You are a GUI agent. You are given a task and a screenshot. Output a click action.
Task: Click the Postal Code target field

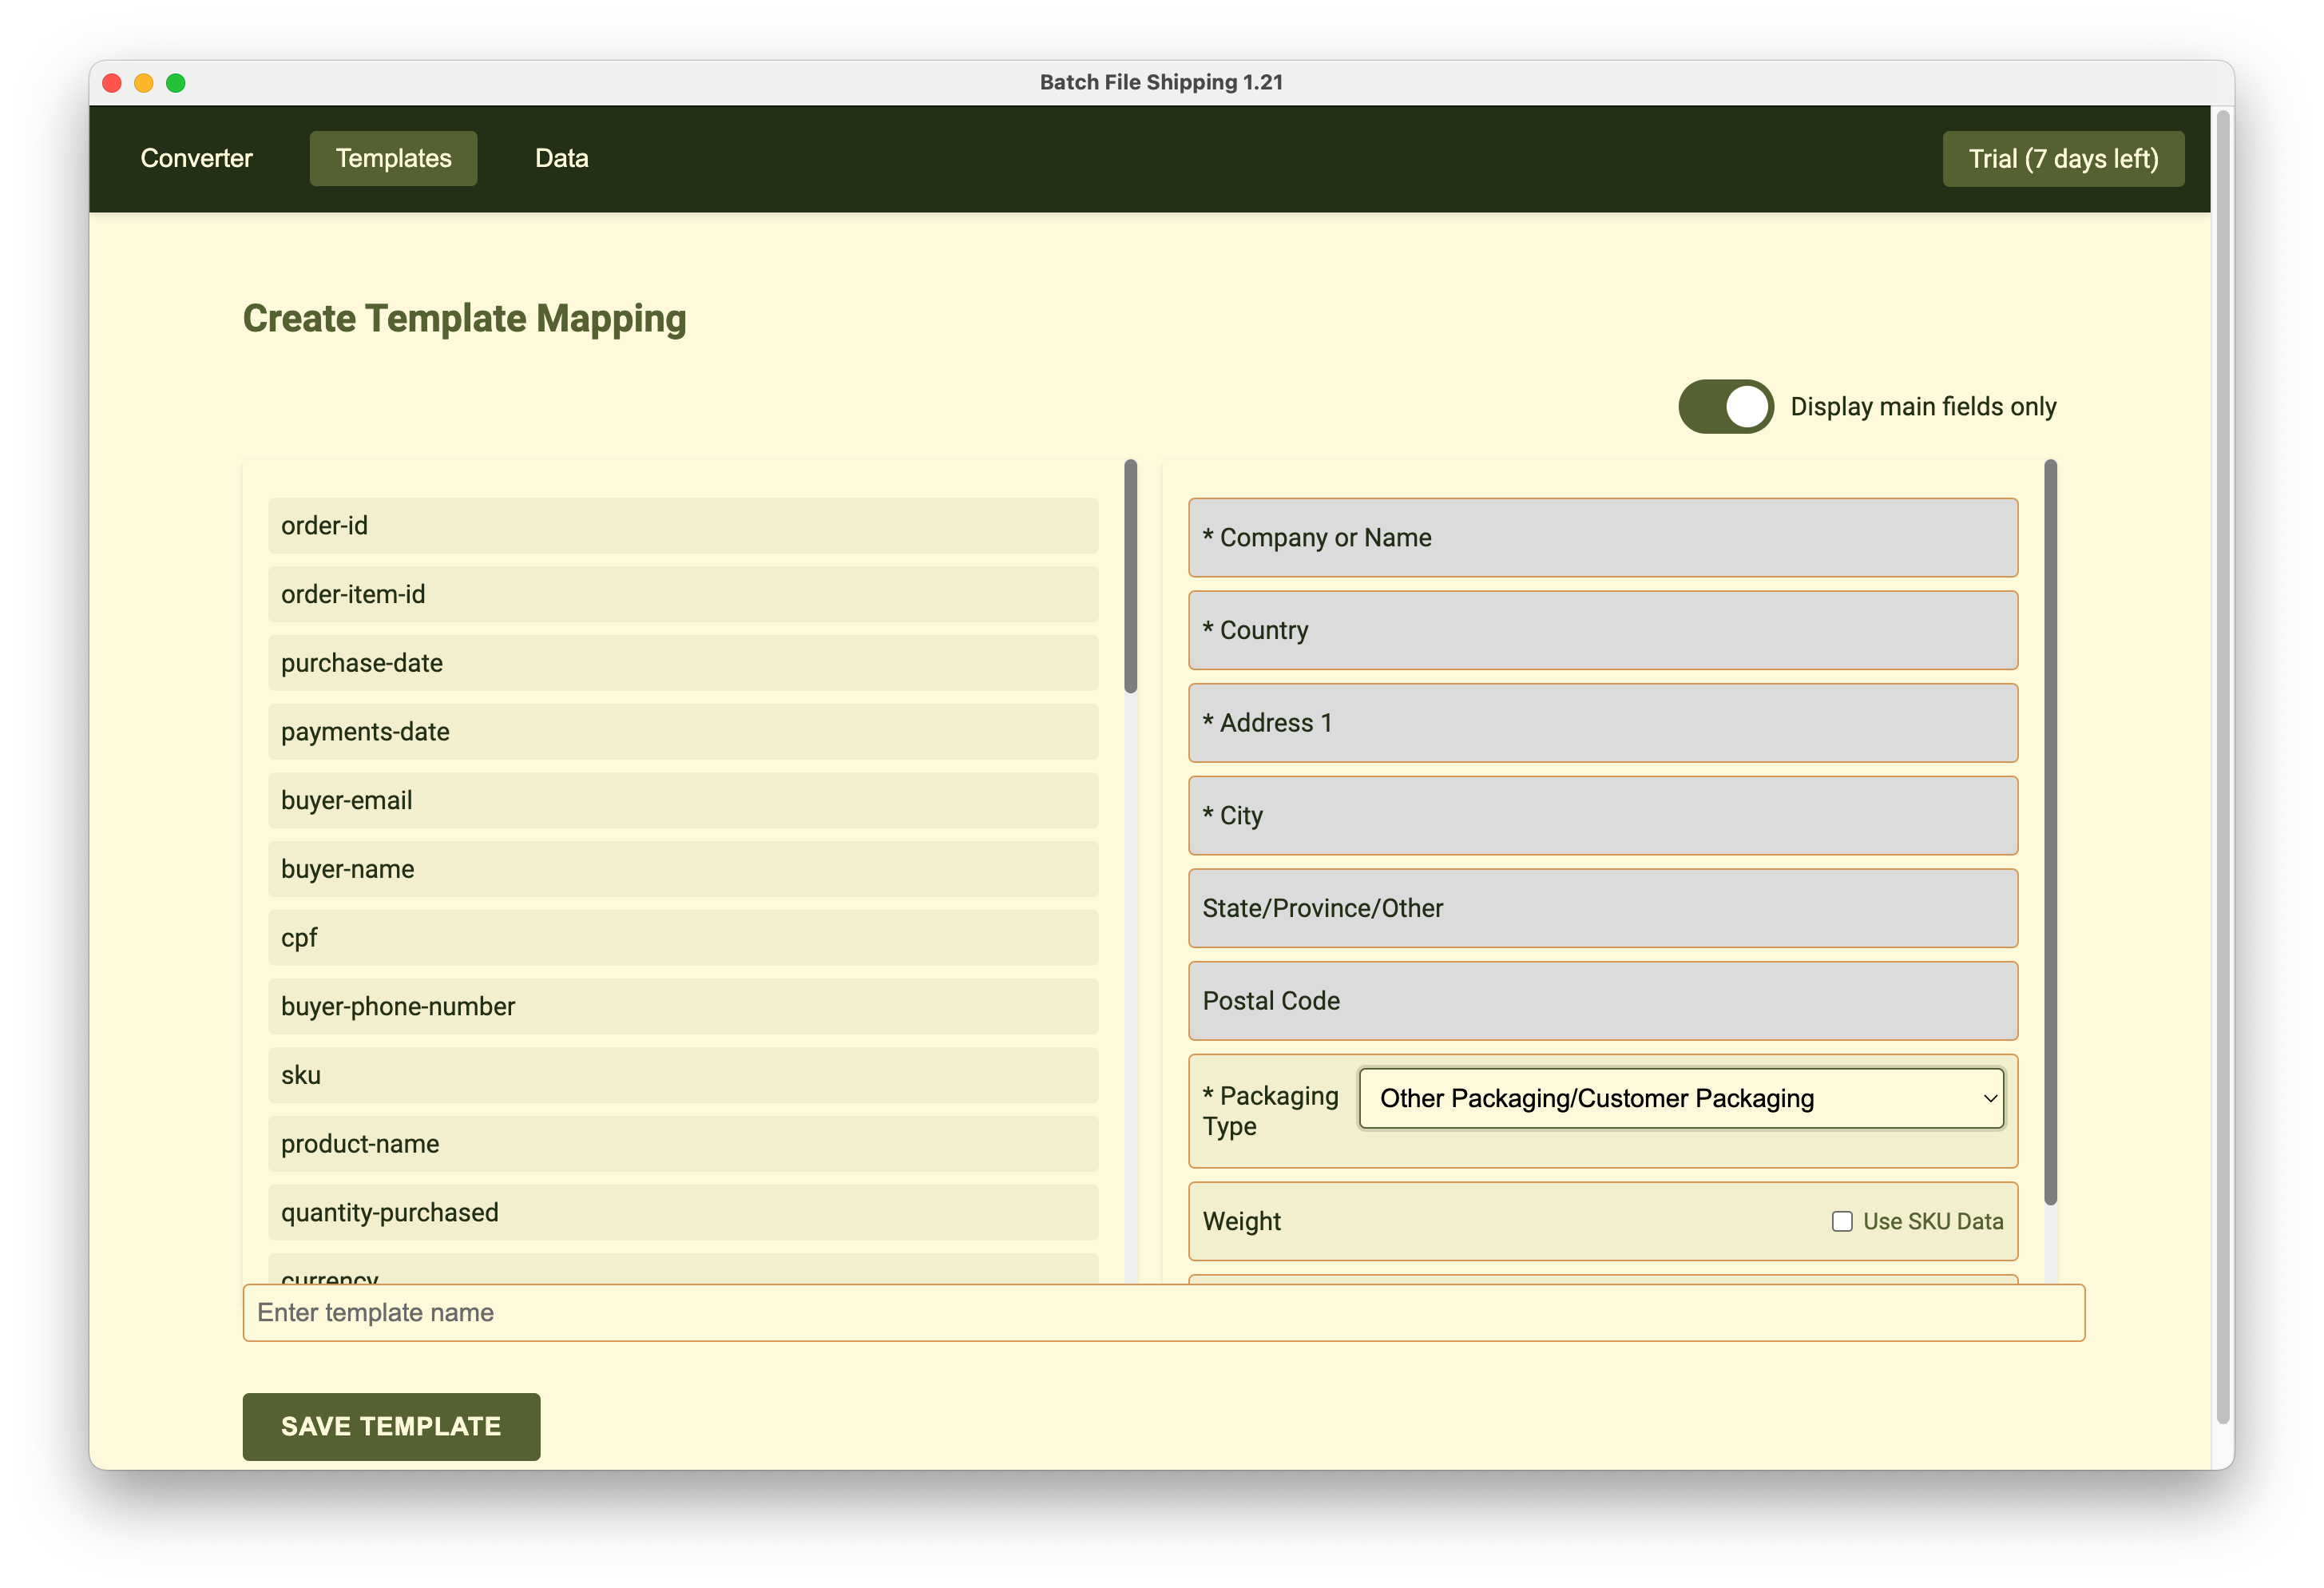click(1602, 1001)
